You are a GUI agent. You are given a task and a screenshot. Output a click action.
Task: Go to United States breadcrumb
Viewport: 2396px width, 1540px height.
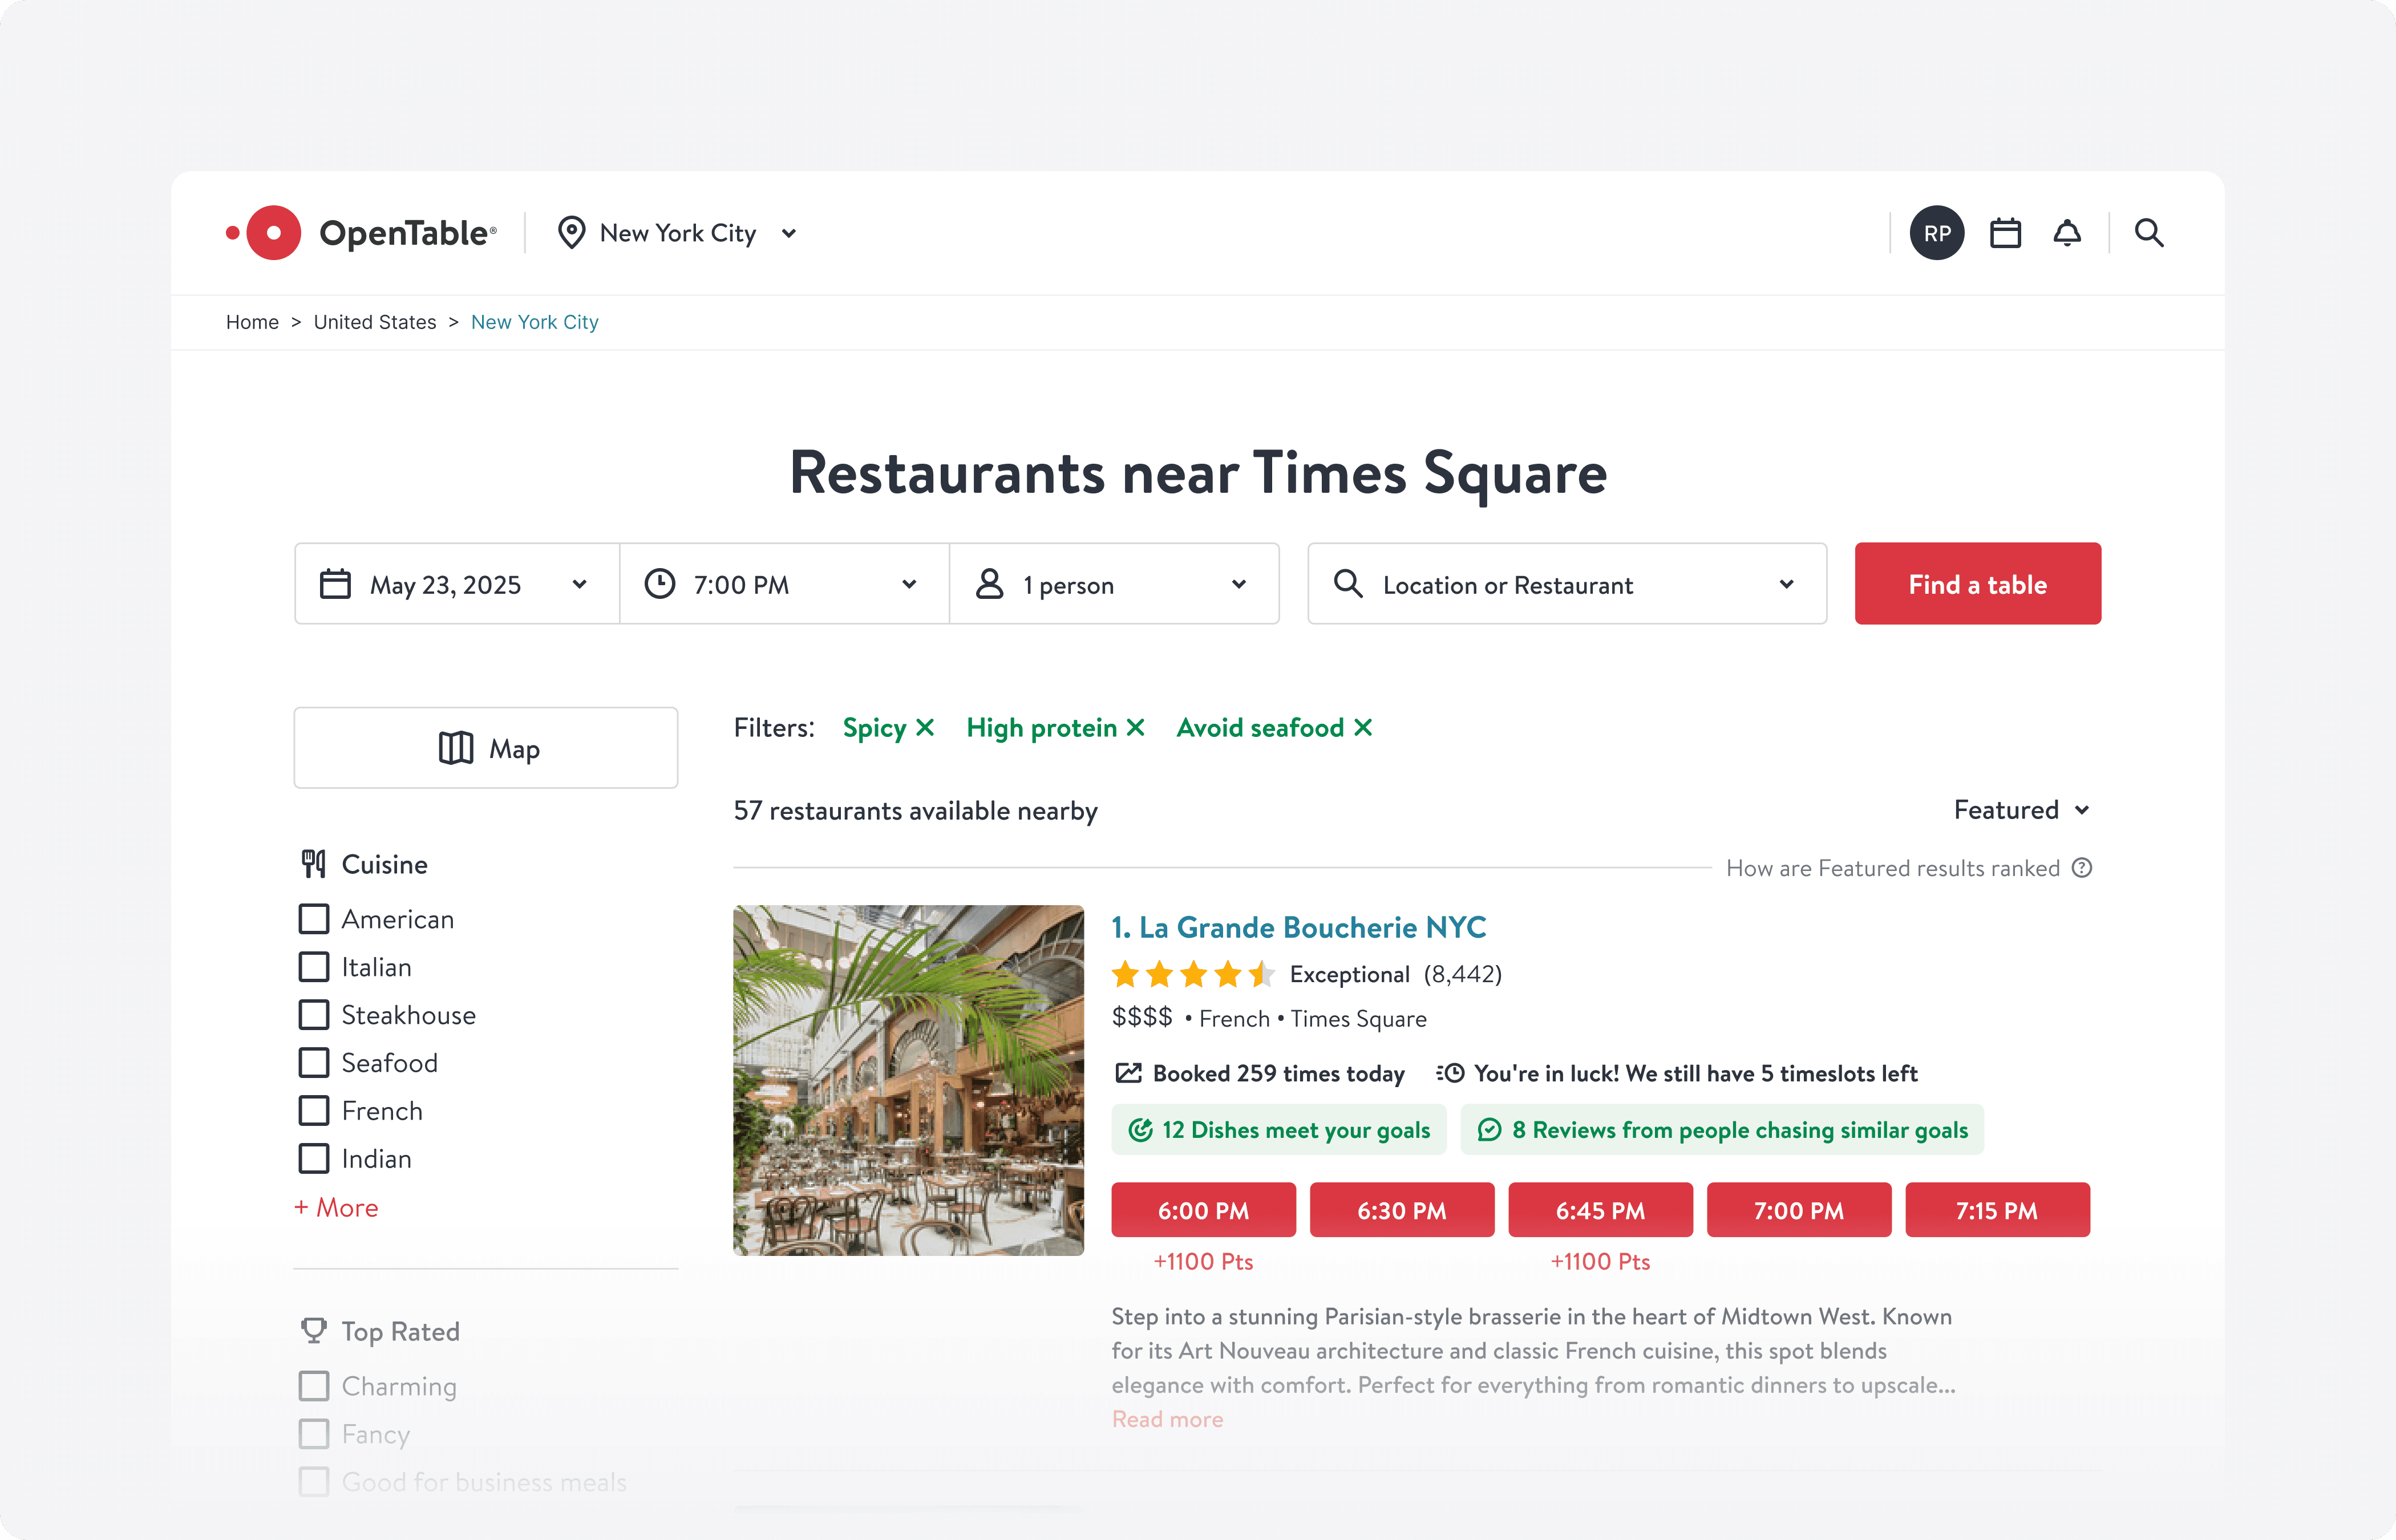(375, 322)
